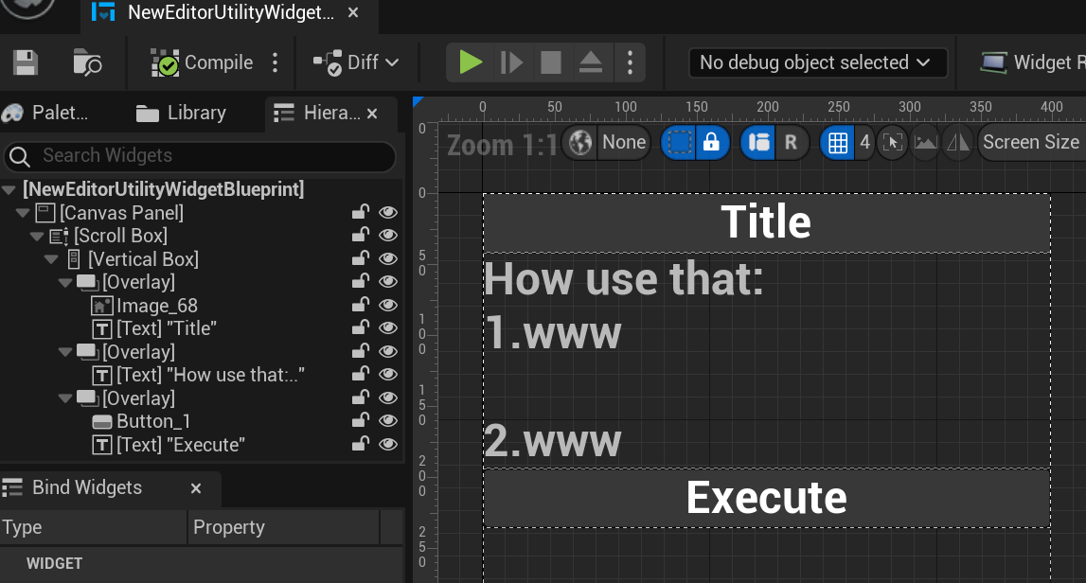Hide the How use that text widget
This screenshot has height=583, width=1086.
(x=388, y=375)
